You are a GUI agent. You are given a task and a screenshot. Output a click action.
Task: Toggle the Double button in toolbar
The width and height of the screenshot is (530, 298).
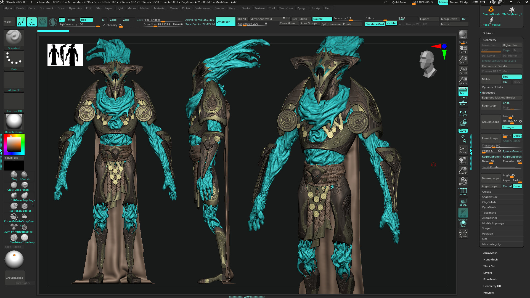point(322,19)
